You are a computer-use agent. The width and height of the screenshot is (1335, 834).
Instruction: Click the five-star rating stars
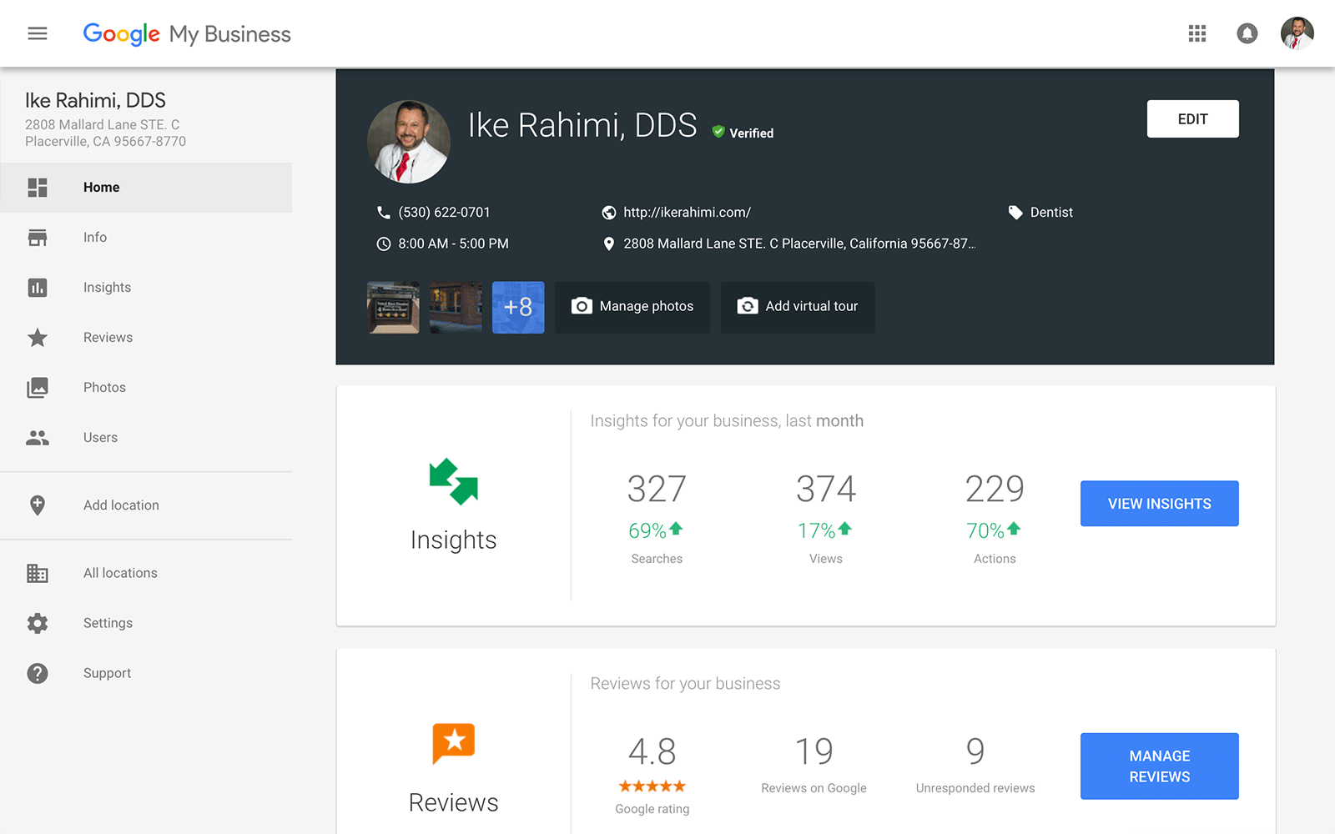point(652,786)
